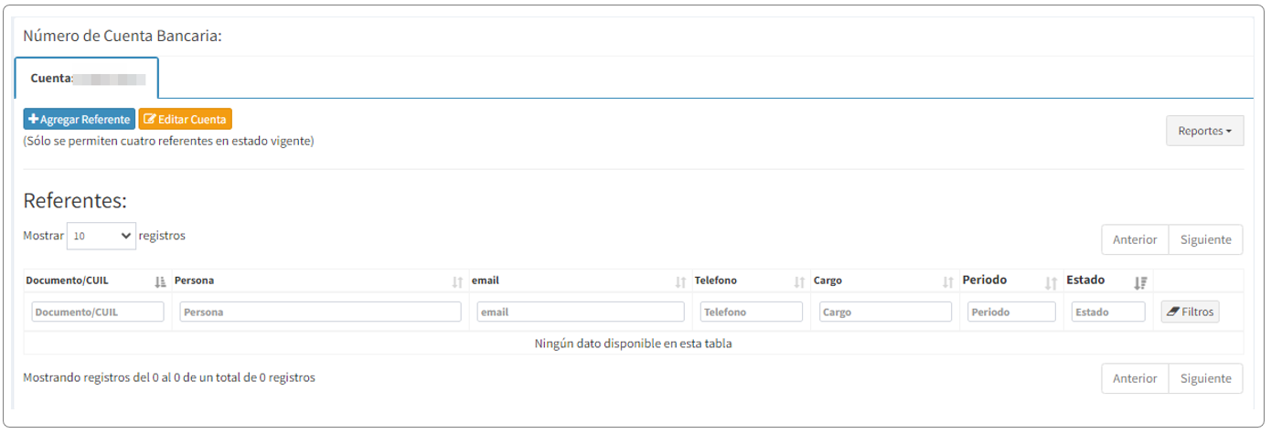1271x434 pixels.
Task: Click bottom Anterior pagination button
Action: coord(1135,378)
